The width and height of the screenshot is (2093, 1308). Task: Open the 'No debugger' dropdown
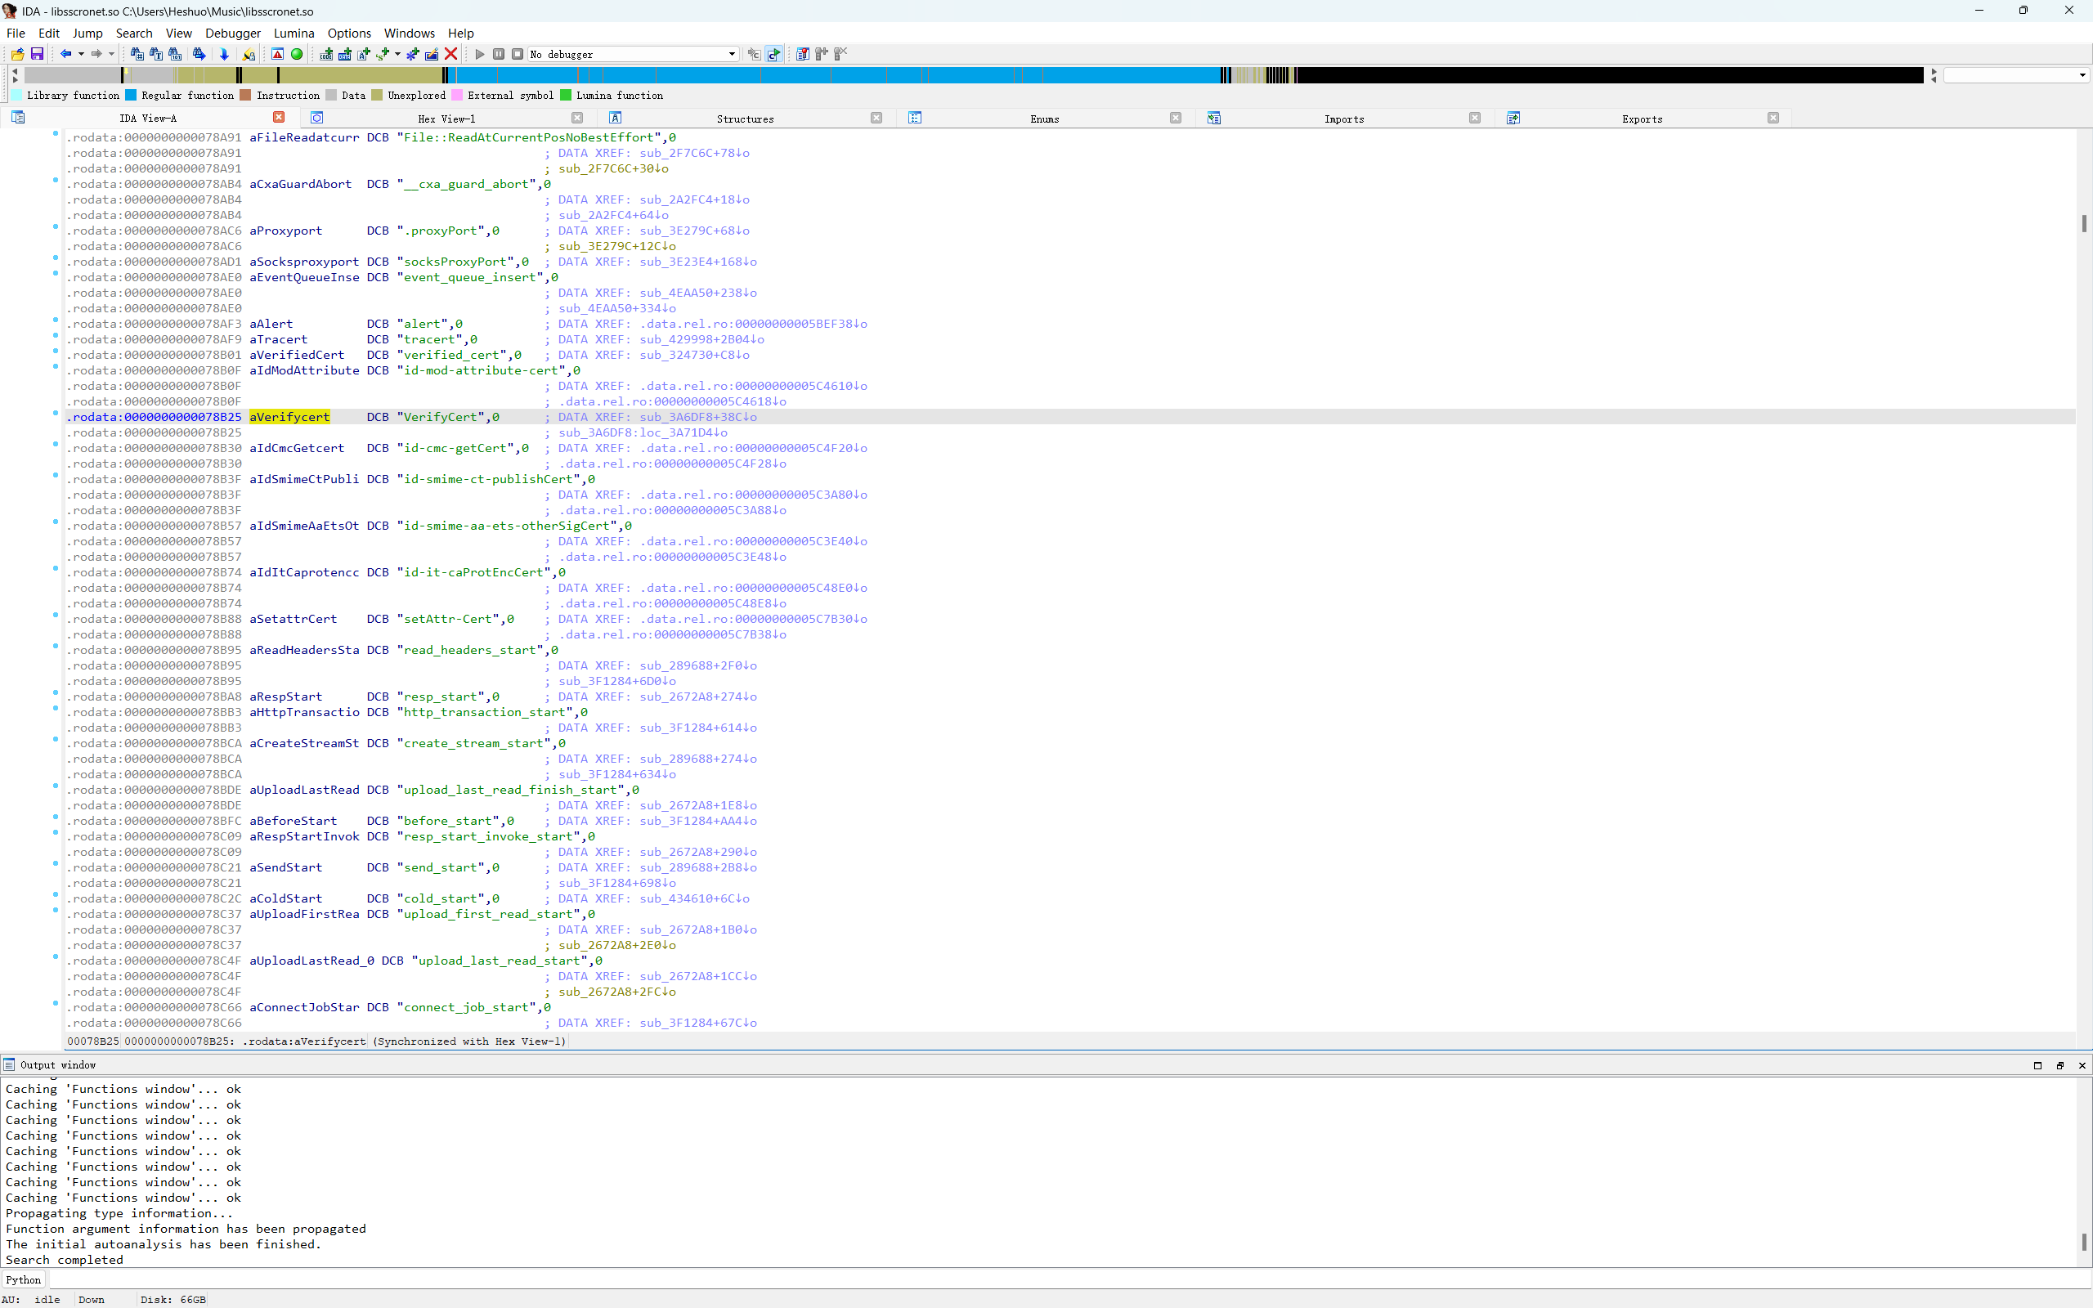coord(731,54)
